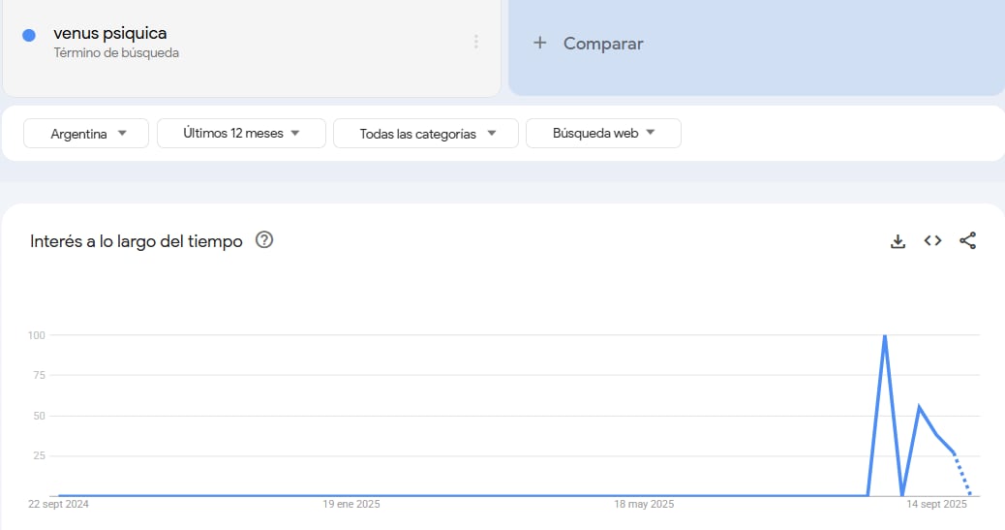Click the 25 y-axis value
The height and width of the screenshot is (530, 1005).
39,455
